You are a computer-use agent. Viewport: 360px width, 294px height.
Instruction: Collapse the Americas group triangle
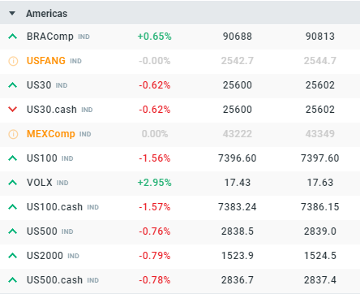pos(12,13)
